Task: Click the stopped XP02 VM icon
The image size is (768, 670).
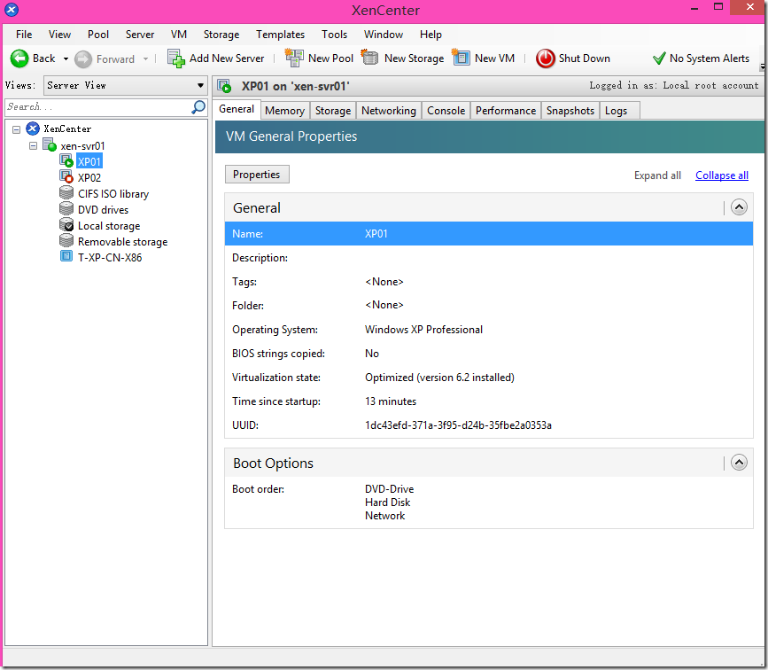Action: pyautogui.click(x=66, y=176)
